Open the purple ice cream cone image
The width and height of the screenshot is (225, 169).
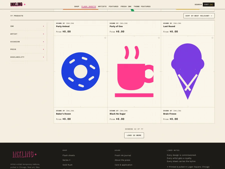click(188, 71)
